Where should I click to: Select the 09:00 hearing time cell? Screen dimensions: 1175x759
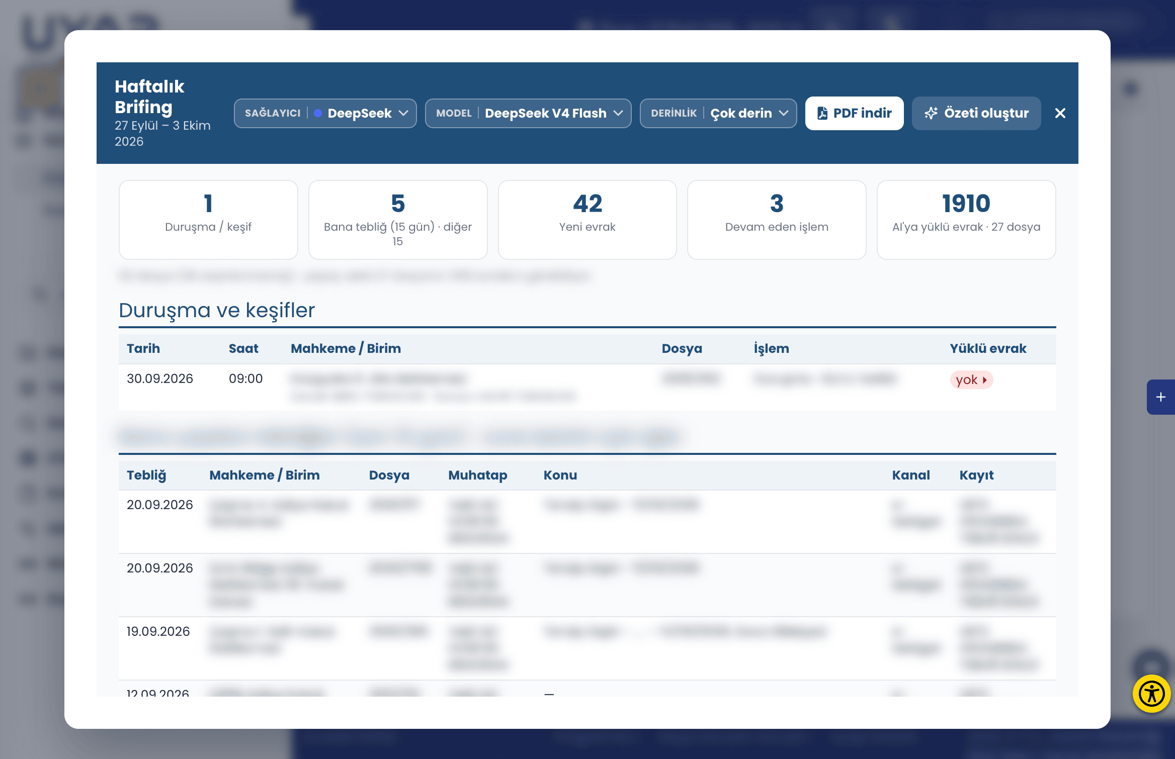point(246,378)
